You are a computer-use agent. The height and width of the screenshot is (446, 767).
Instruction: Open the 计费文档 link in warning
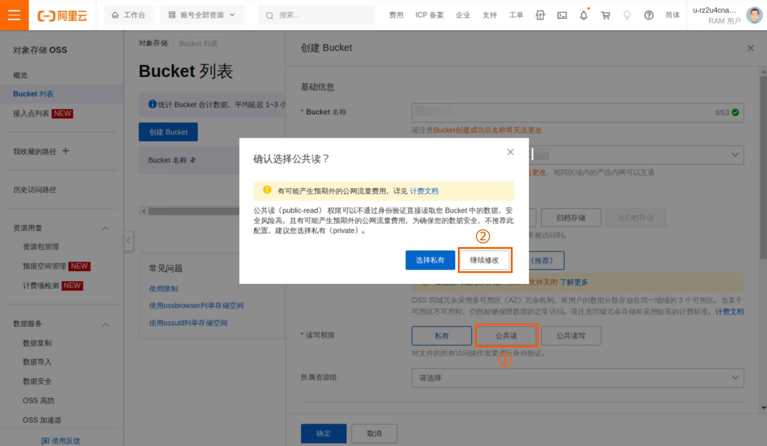pos(424,191)
